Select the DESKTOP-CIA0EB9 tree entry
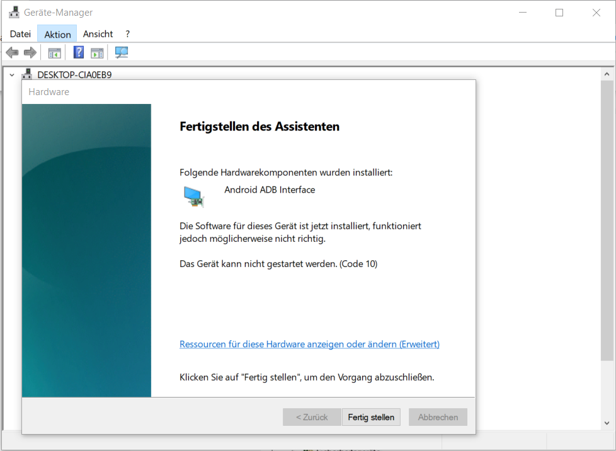Screen dimensions: 616x451 74,74
